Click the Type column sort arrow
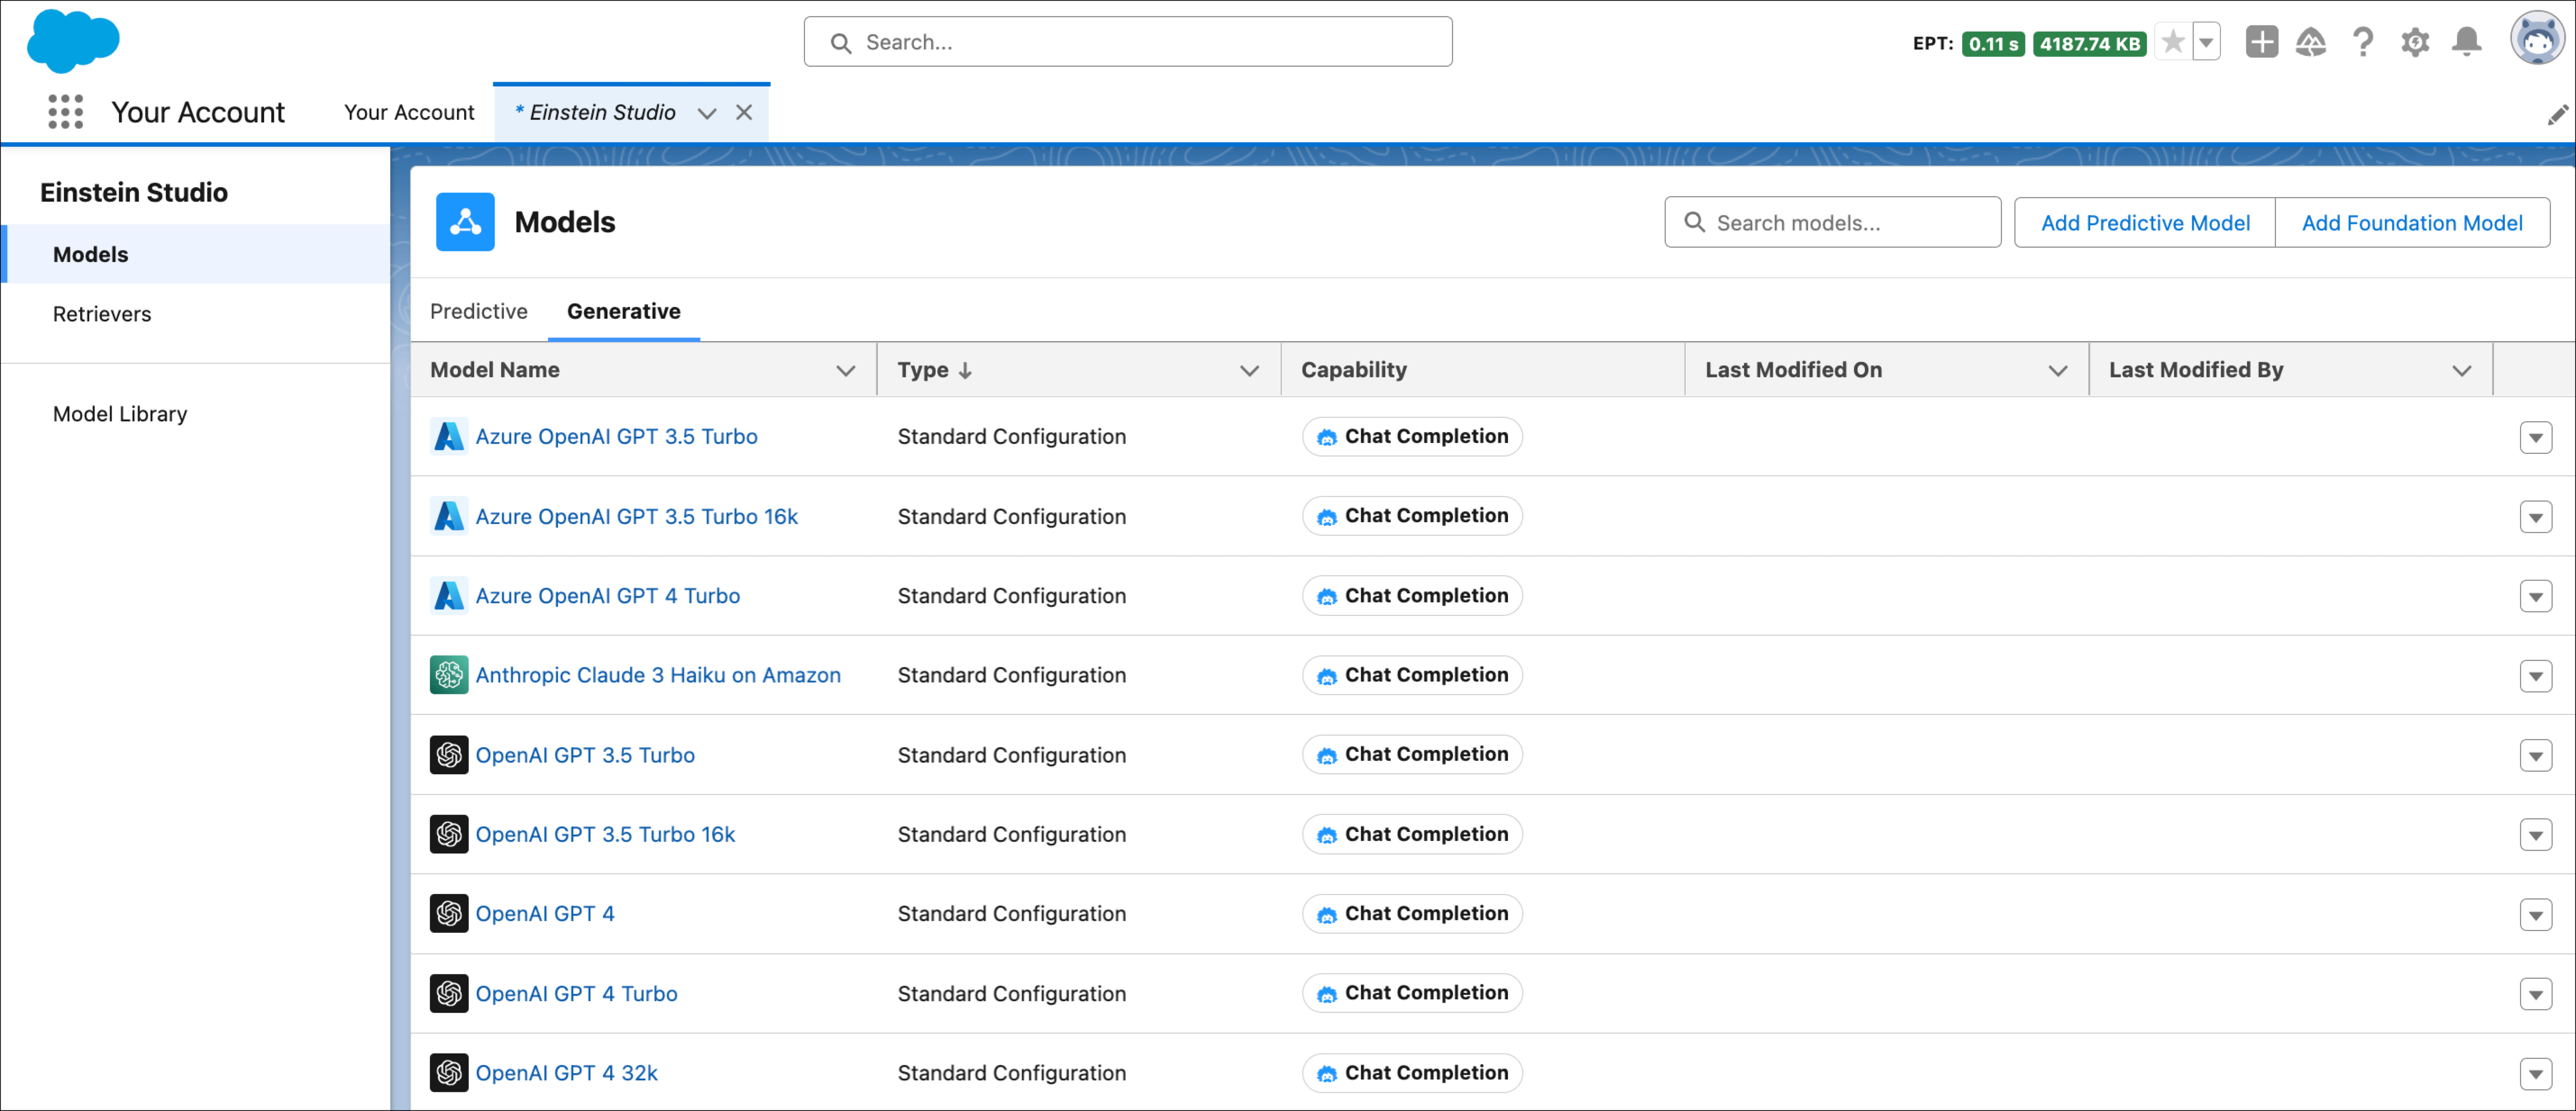Viewport: 2576px width, 1111px height. click(x=965, y=371)
